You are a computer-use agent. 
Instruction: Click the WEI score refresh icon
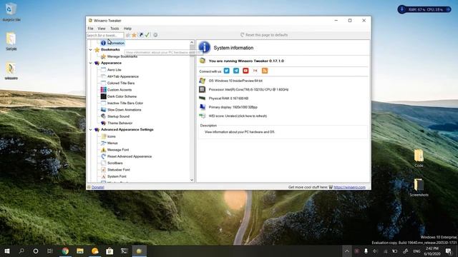(202, 116)
